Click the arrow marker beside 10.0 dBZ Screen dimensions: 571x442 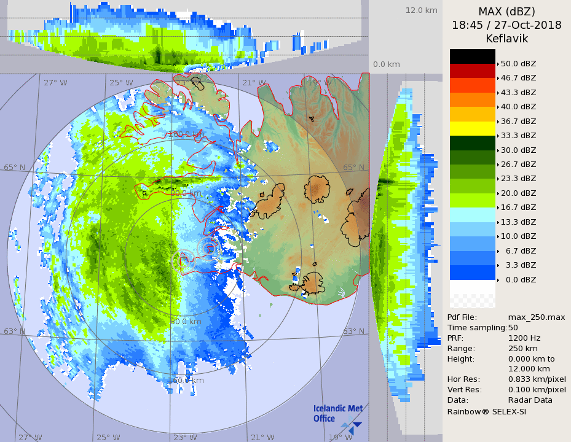coord(498,236)
